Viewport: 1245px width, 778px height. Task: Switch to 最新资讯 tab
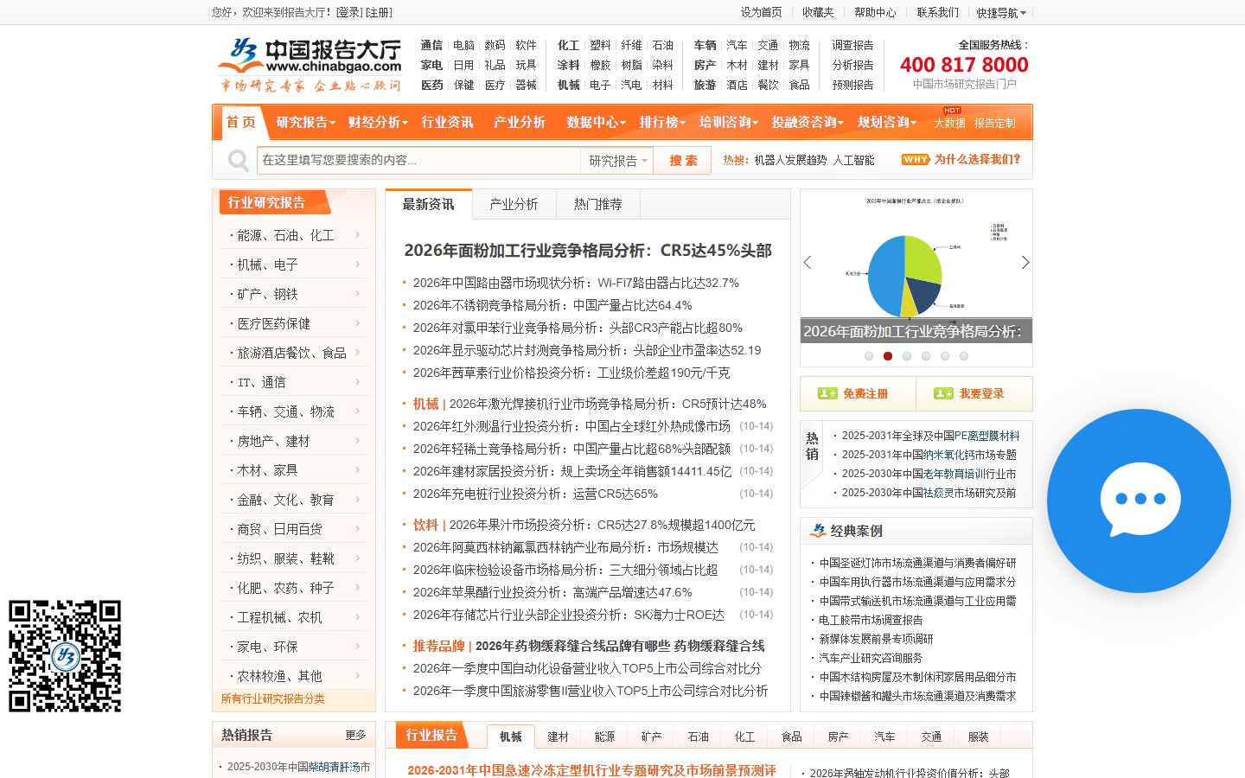428,204
